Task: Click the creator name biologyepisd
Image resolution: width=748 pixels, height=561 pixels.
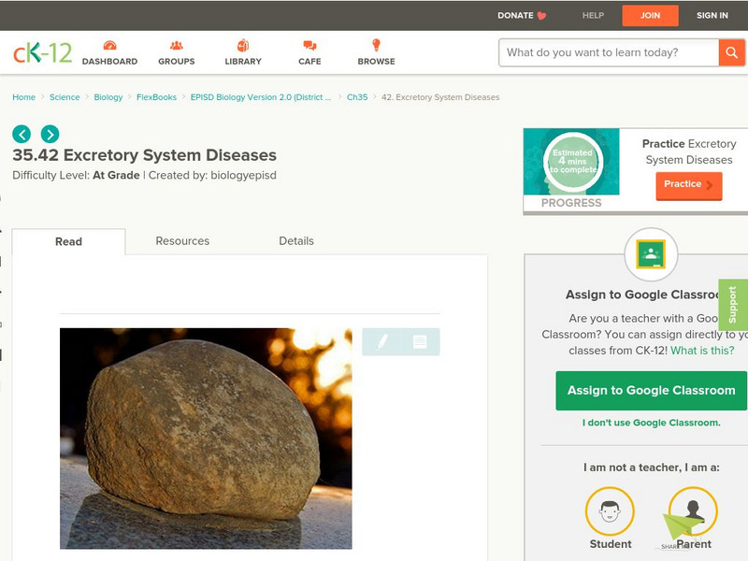Action: (x=243, y=176)
